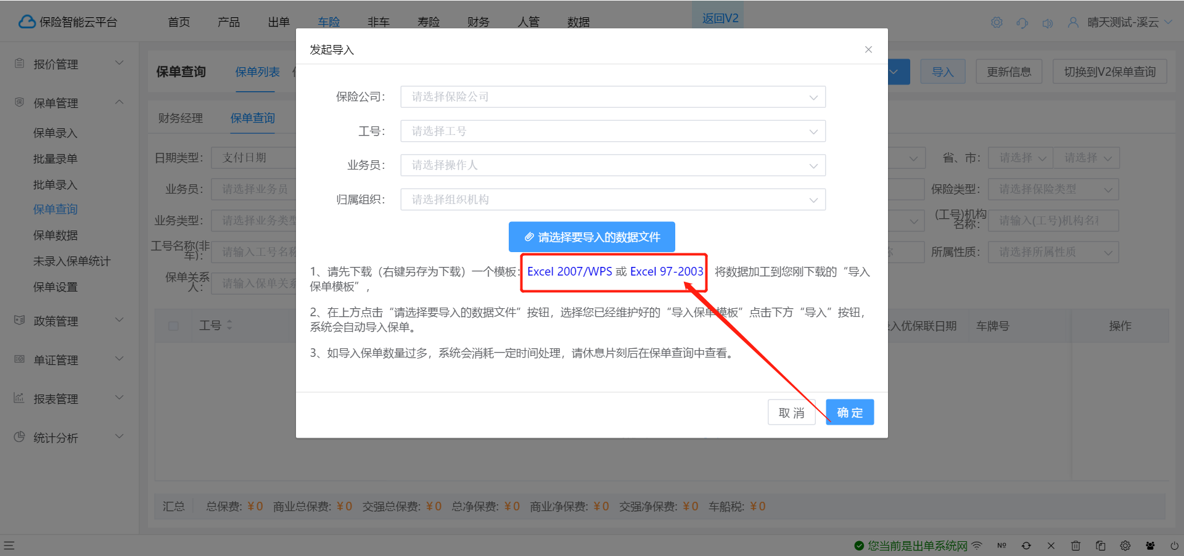Image resolution: width=1184 pixels, height=556 pixels.
Task: Click the X icon in bottom bar
Action: (1051, 546)
